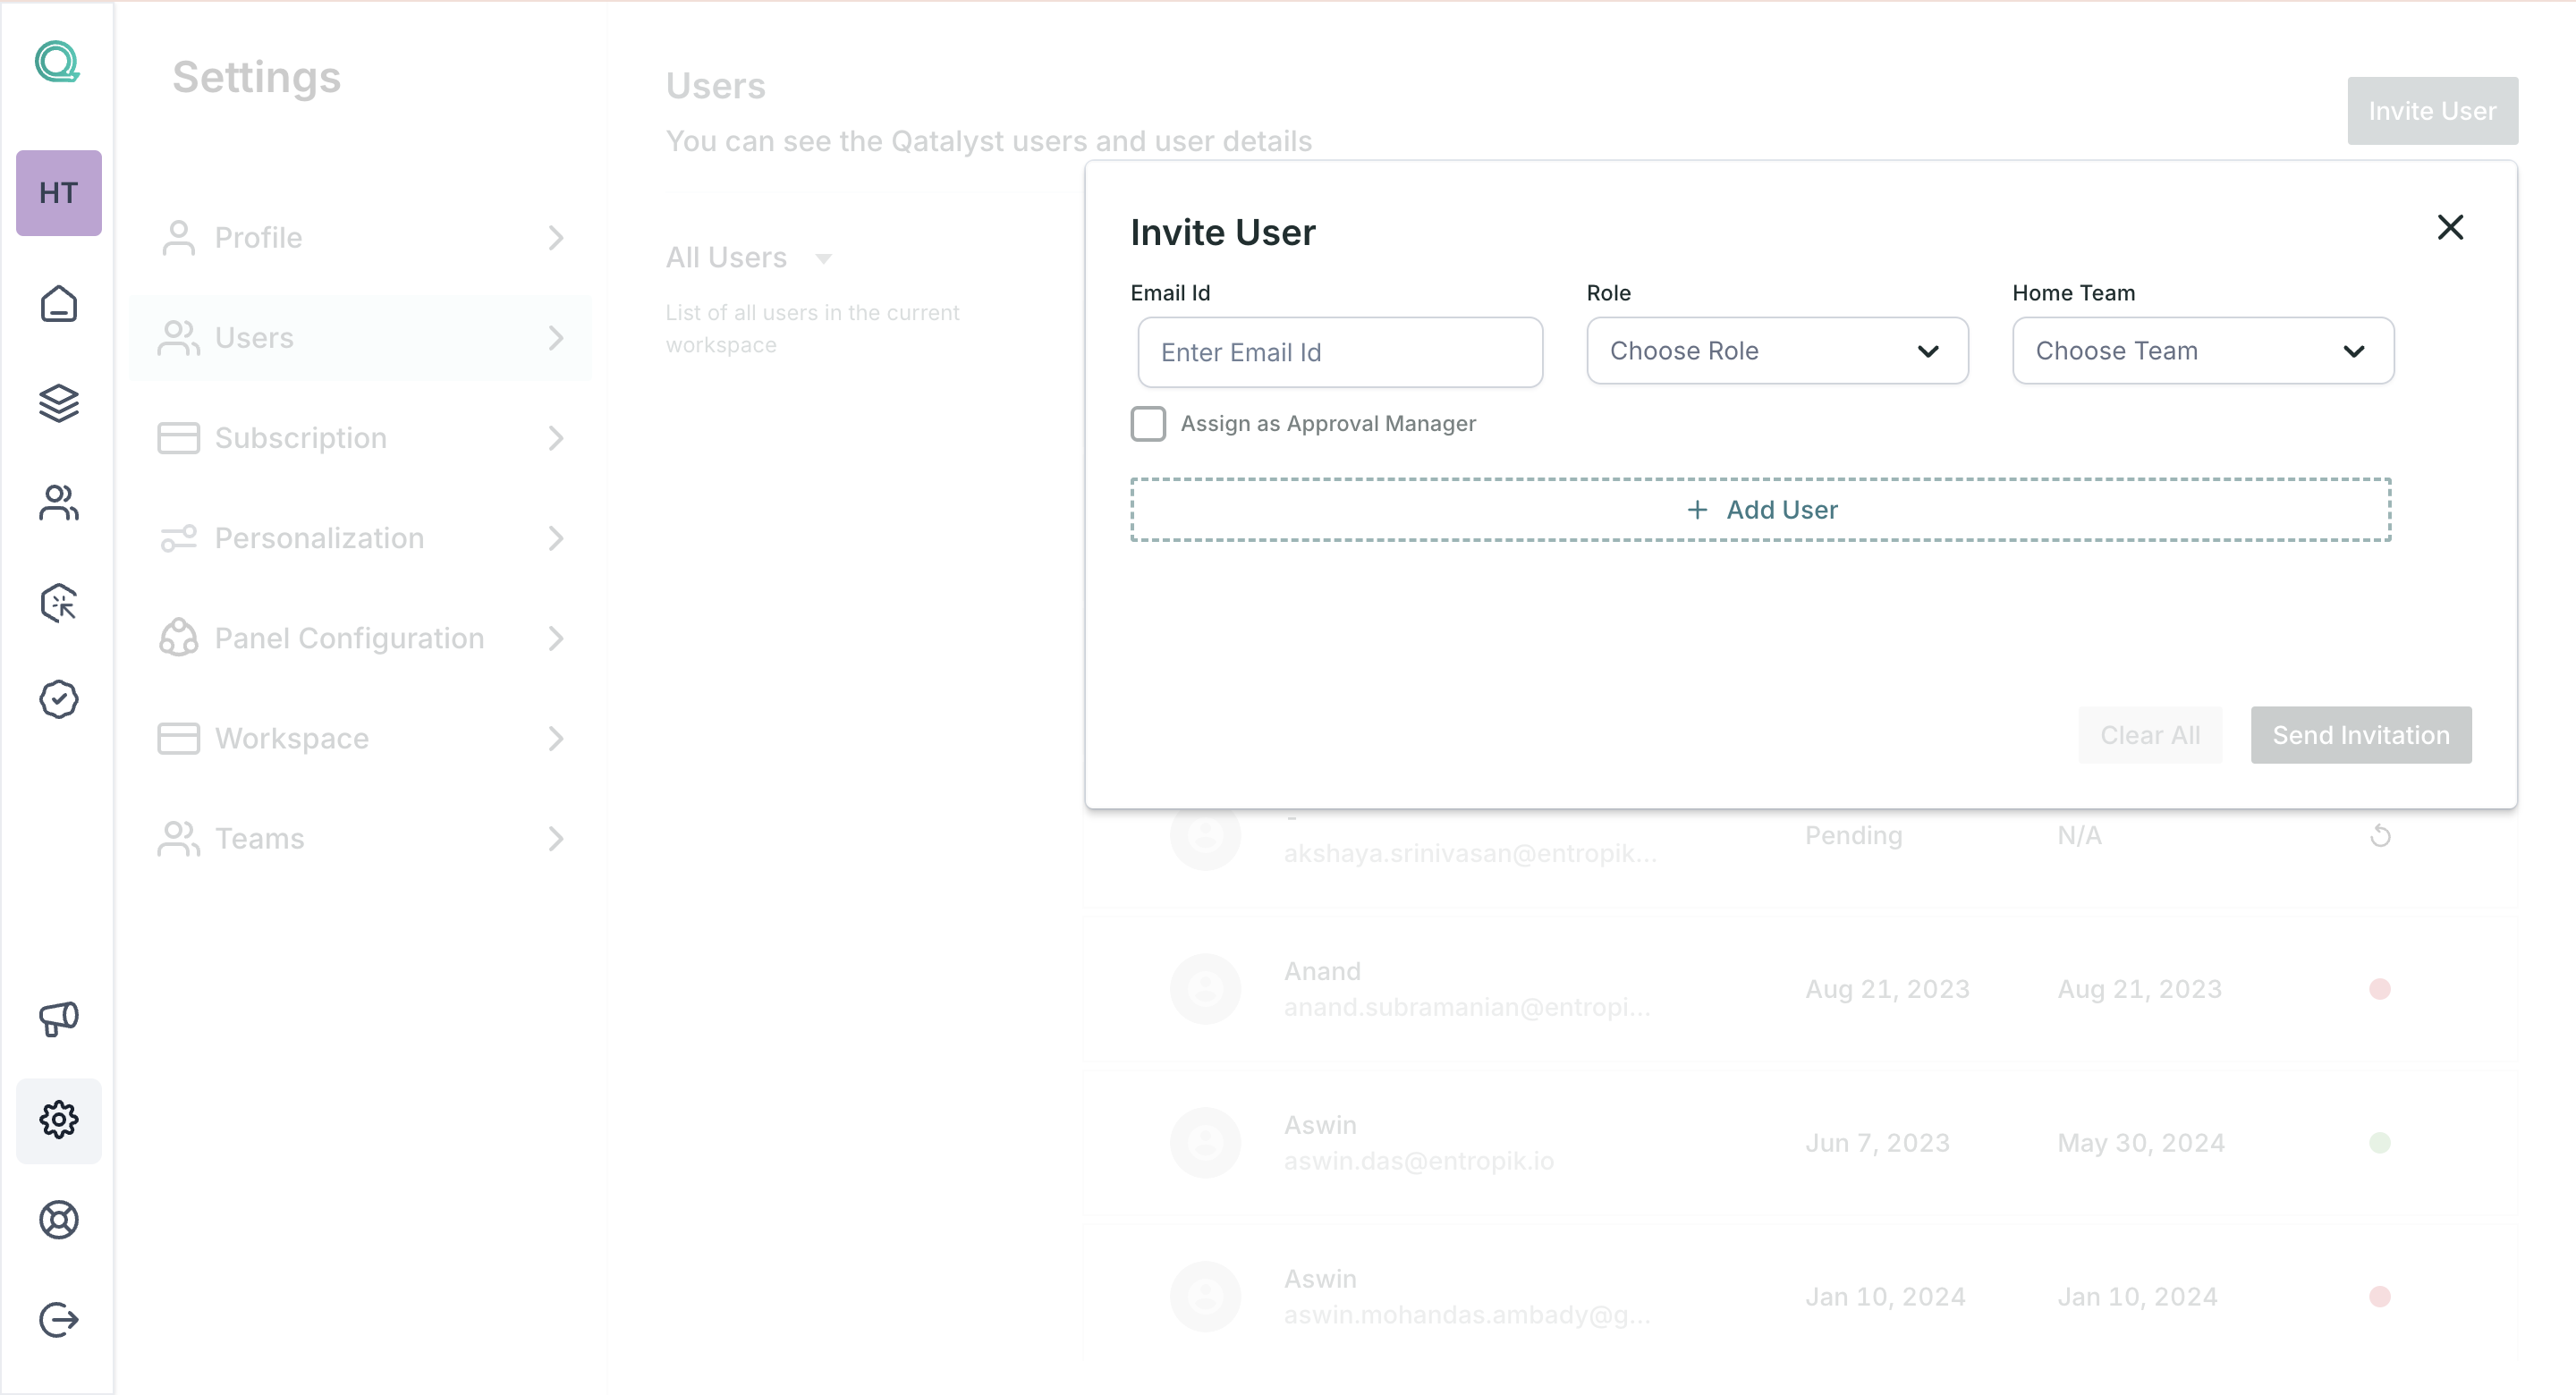Screen dimensions: 2576x1395
Task: Open the people icon in left sidebar
Action: [59, 503]
